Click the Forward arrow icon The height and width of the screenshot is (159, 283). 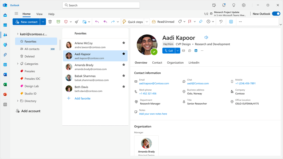click(x=113, y=22)
